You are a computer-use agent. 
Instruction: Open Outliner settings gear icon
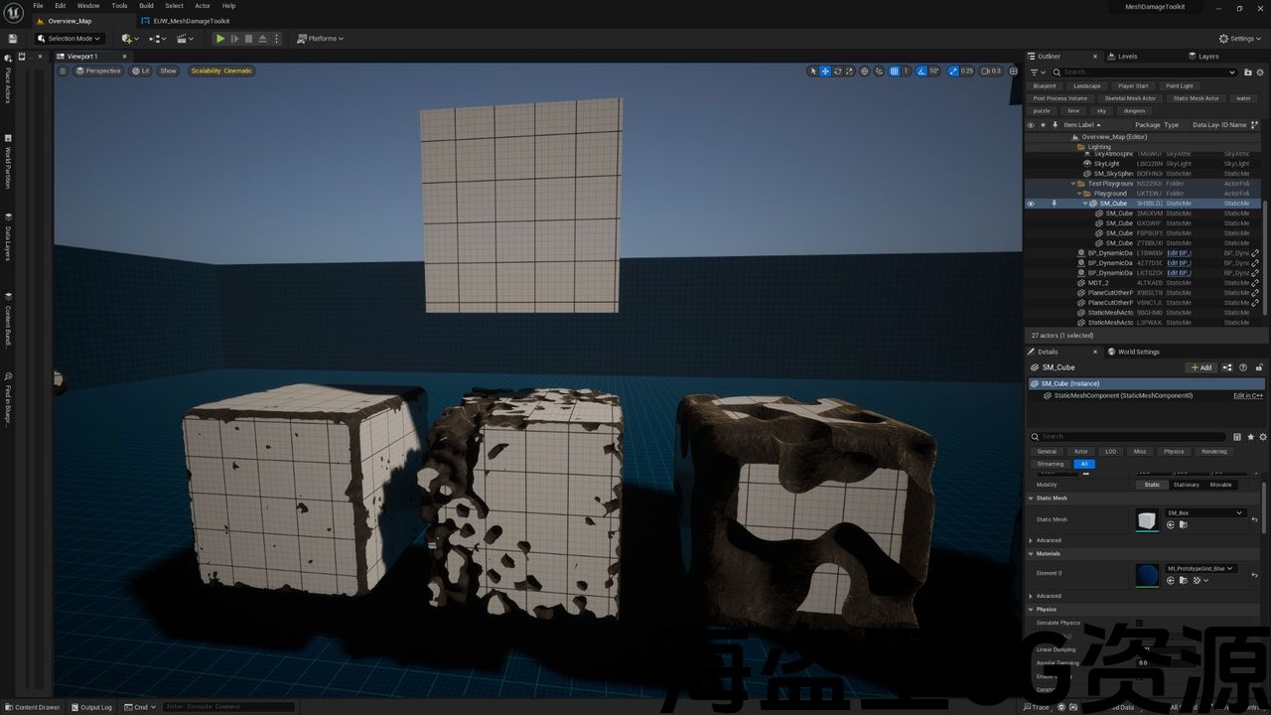coord(1258,72)
